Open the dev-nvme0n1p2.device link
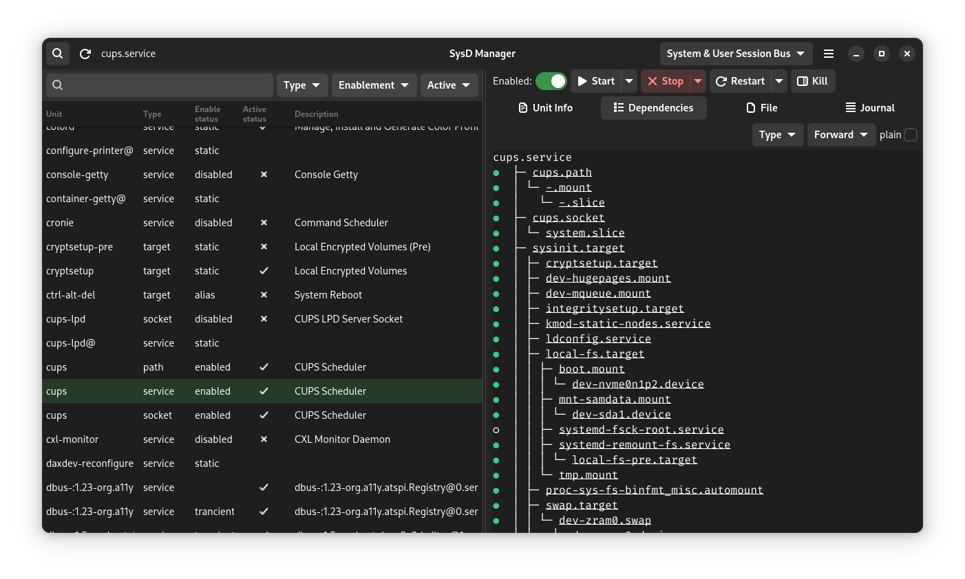Screen dimensions: 965x579 [x=638, y=384]
